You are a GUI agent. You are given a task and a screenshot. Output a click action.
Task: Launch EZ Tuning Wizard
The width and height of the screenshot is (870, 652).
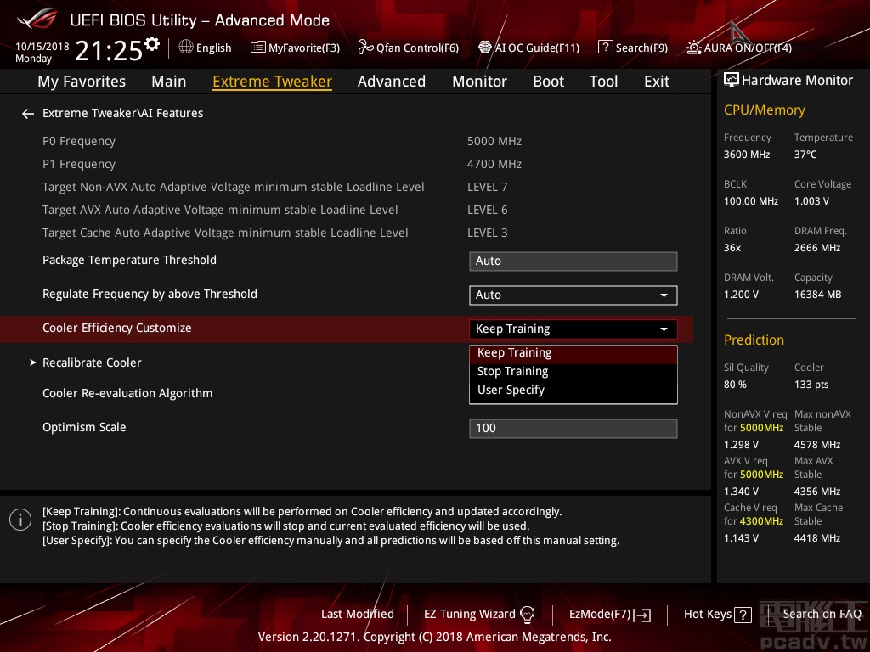click(479, 614)
